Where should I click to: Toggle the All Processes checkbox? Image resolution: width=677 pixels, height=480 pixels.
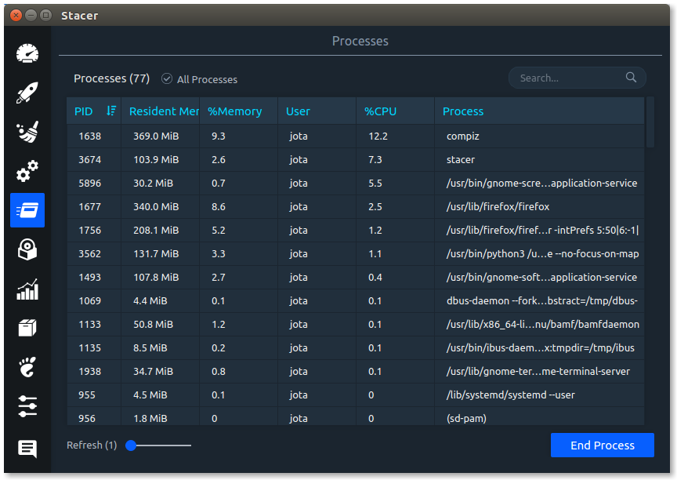point(167,78)
